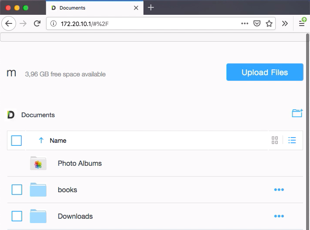Image resolution: width=310 pixels, height=230 pixels.
Task: Click the Photo Albums folder icon
Action: point(38,164)
